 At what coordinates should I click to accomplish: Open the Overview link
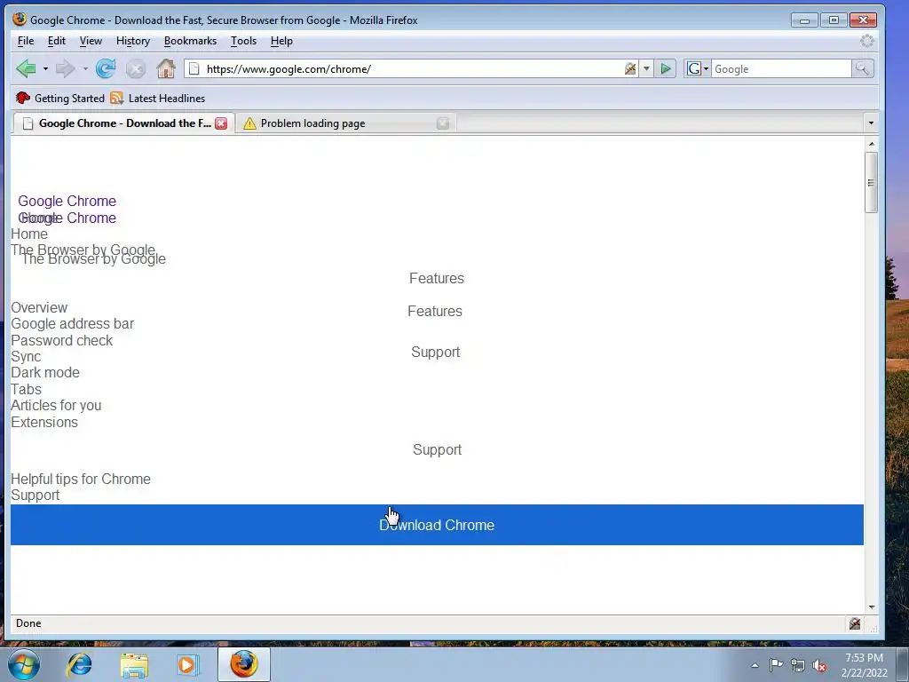(x=39, y=308)
